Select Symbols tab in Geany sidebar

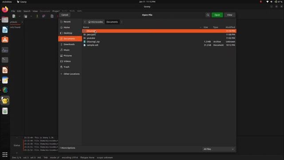tap(14, 22)
